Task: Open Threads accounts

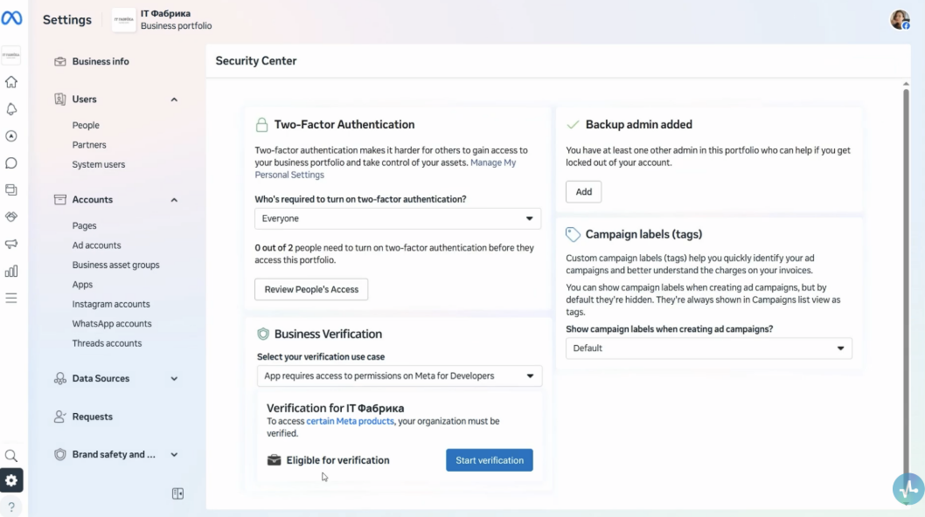Action: tap(107, 343)
